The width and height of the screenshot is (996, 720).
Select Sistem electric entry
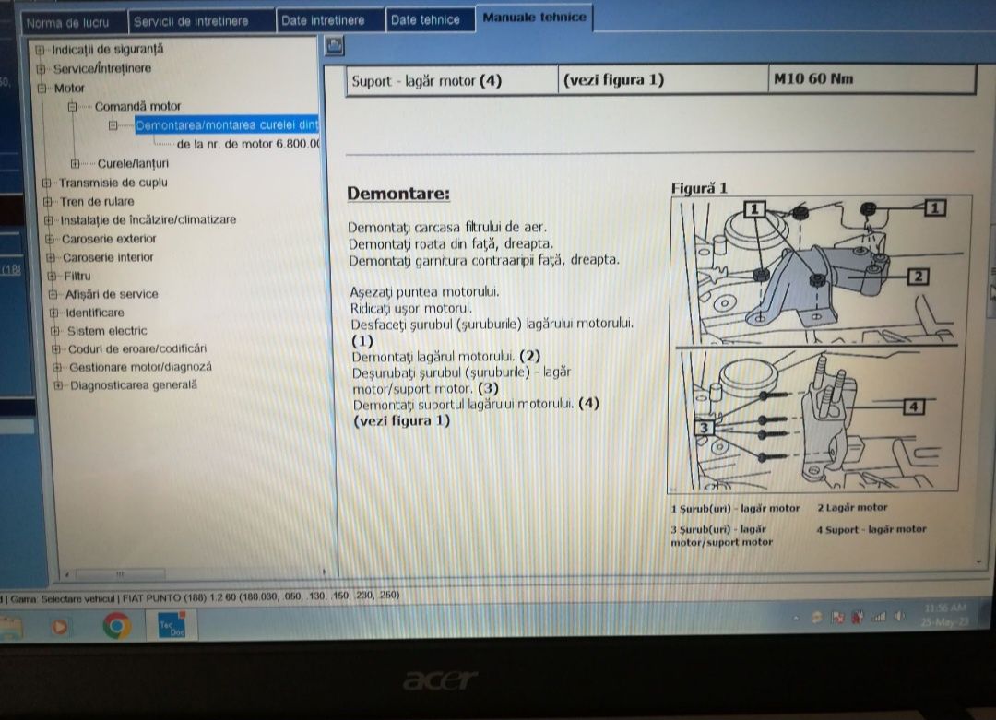107,331
